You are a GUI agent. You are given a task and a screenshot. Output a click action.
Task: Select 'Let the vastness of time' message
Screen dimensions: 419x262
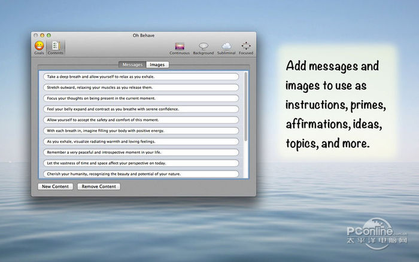click(141, 163)
